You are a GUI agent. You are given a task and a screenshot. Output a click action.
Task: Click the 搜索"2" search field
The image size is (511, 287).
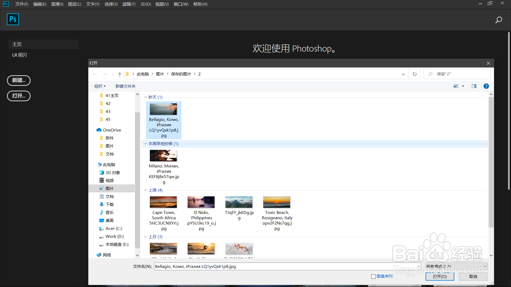point(457,74)
